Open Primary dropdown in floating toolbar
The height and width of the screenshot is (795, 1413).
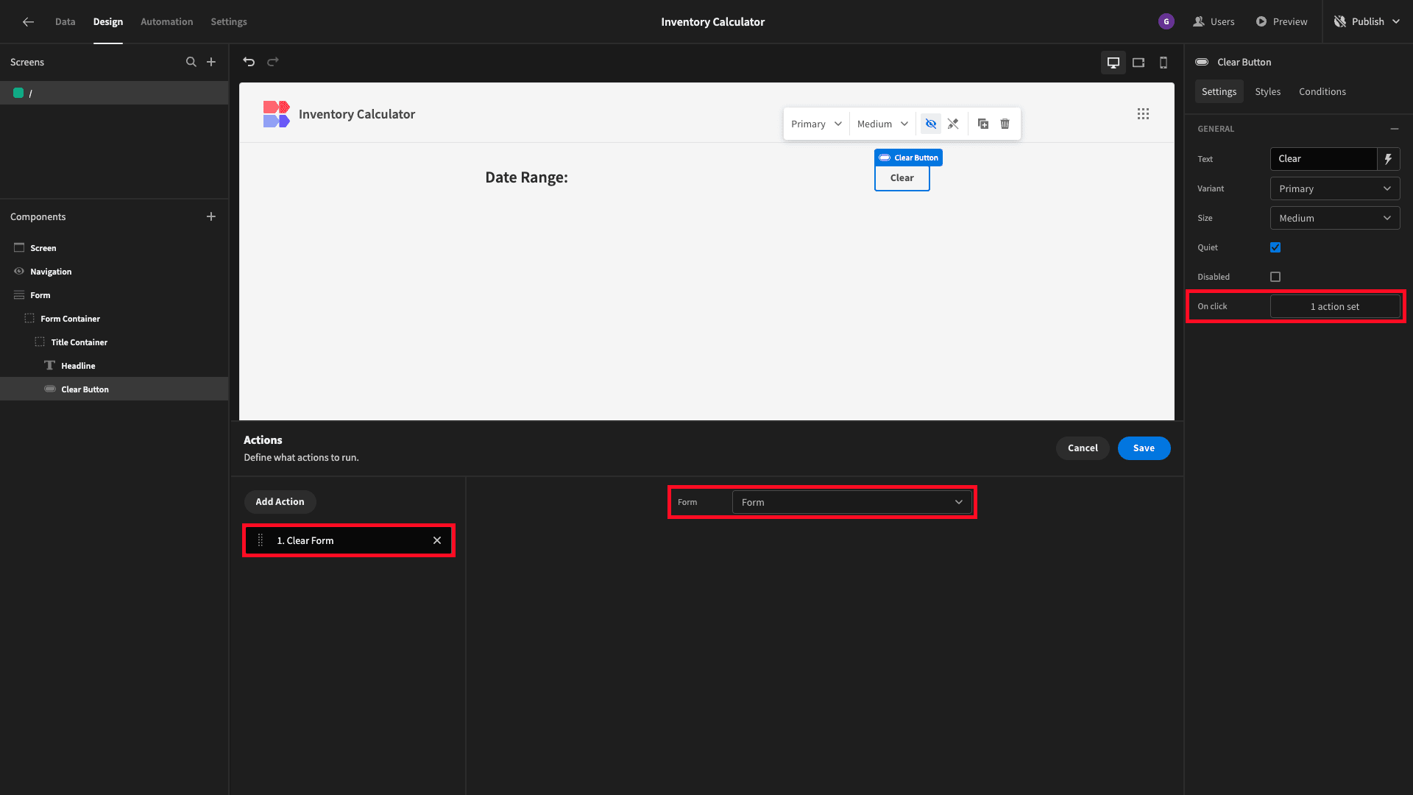[816, 124]
